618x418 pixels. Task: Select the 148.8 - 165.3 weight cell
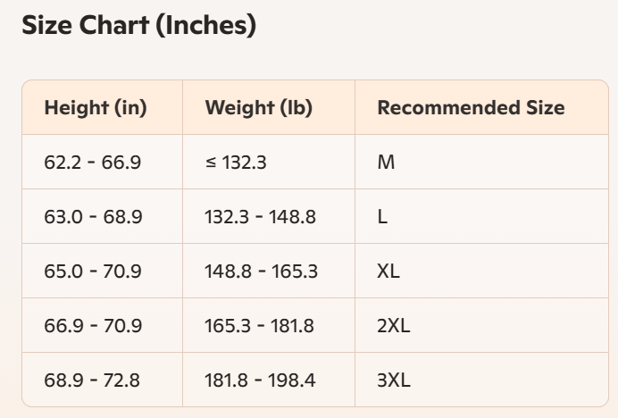tap(261, 272)
